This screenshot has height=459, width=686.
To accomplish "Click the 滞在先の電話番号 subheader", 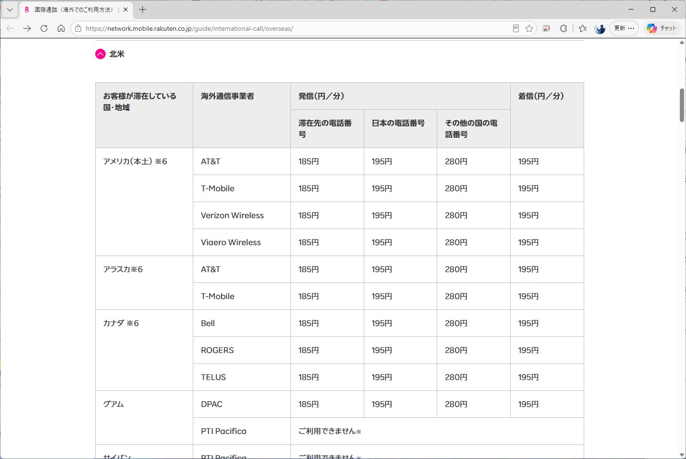I will tap(327, 129).
